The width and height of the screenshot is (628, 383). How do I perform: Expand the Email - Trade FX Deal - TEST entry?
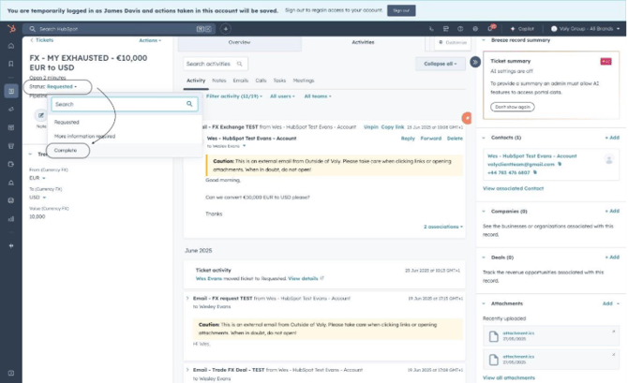point(187,370)
